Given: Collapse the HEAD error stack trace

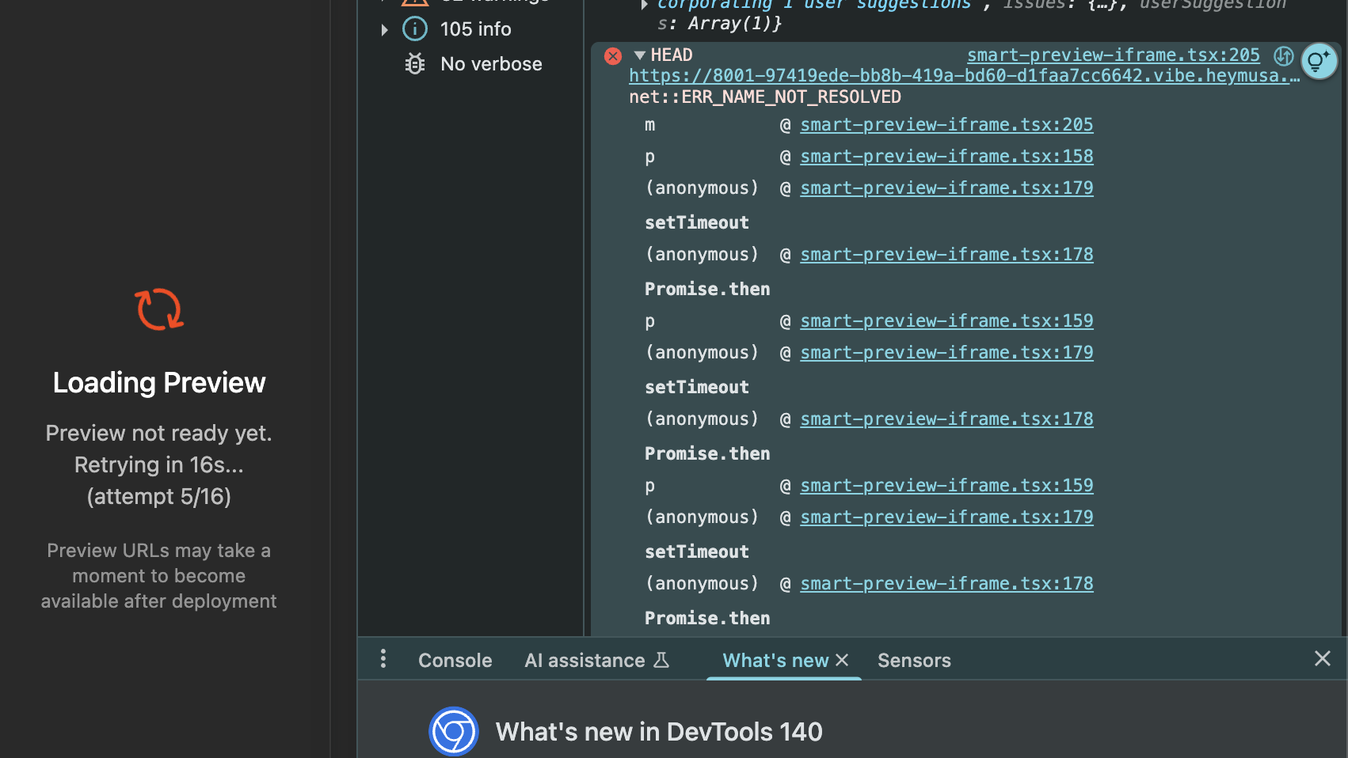Looking at the screenshot, I should pos(640,55).
